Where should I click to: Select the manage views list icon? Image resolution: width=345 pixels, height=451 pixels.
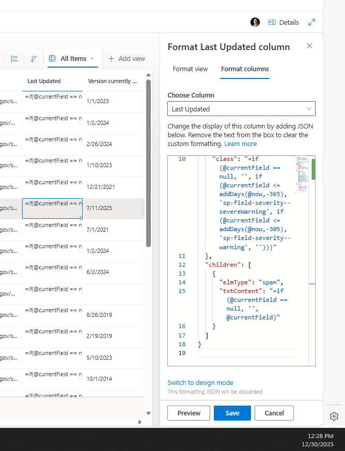pyautogui.click(x=14, y=58)
